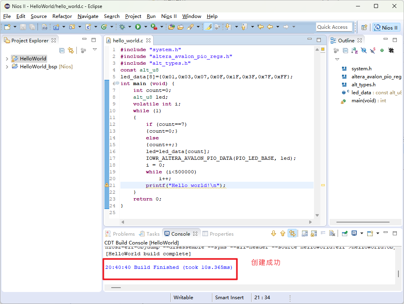Collapse All in the Outline toolbar

tap(346, 51)
